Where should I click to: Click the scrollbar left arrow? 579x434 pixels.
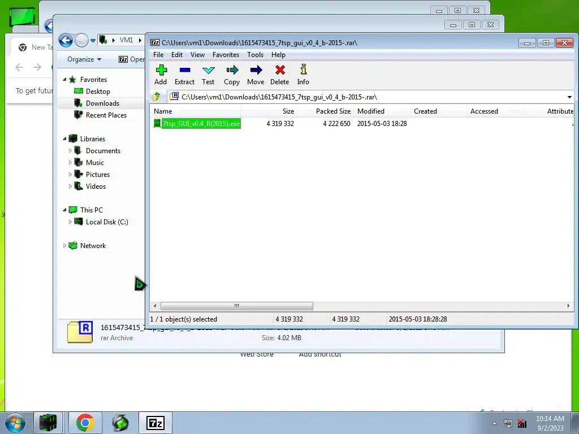155,306
